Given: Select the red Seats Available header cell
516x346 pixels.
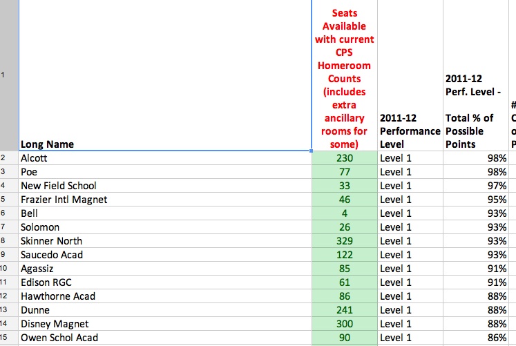Looking at the screenshot, I should (x=345, y=76).
